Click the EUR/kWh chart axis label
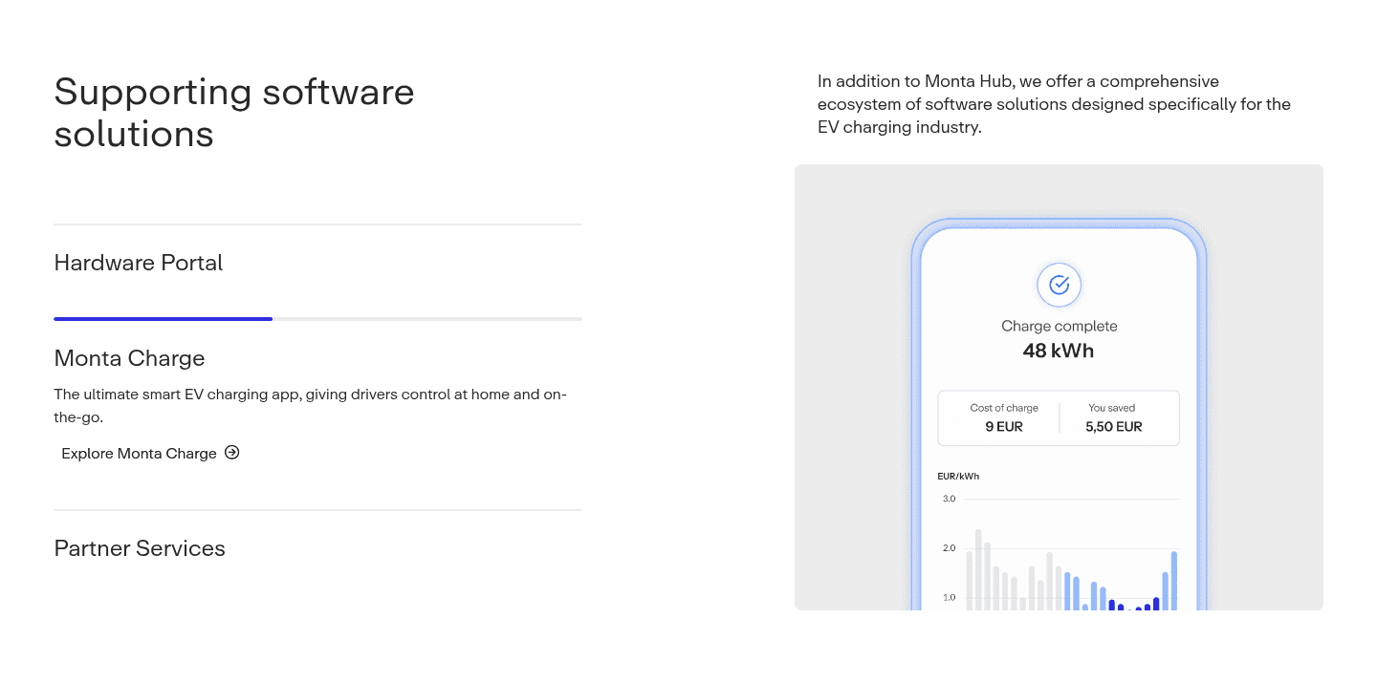Viewport: 1377px width, 683px height. pyautogui.click(x=958, y=476)
